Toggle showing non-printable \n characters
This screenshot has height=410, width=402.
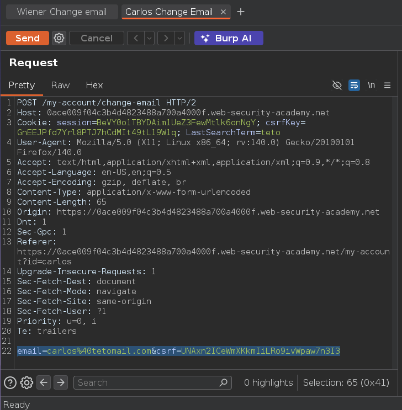371,85
